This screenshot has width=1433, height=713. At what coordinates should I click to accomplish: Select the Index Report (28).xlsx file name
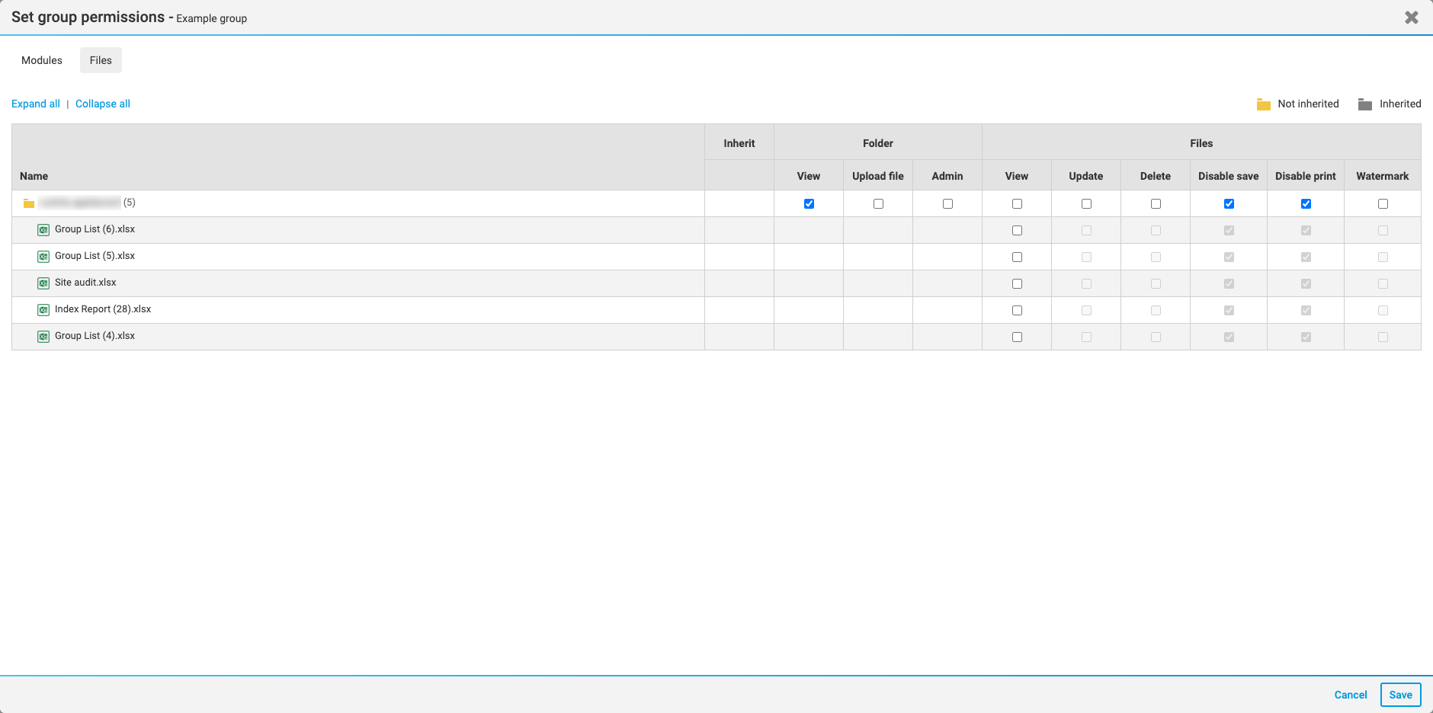103,309
